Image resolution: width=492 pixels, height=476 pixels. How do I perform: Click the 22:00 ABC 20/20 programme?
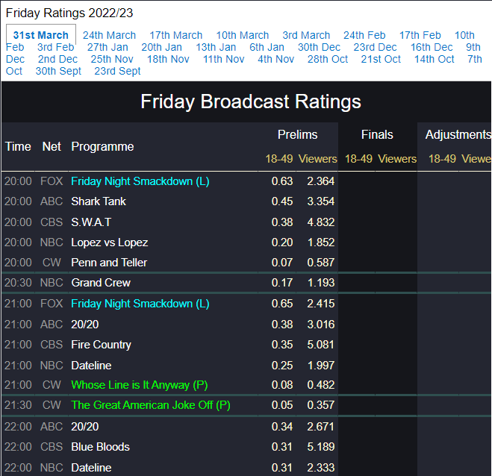click(x=84, y=427)
